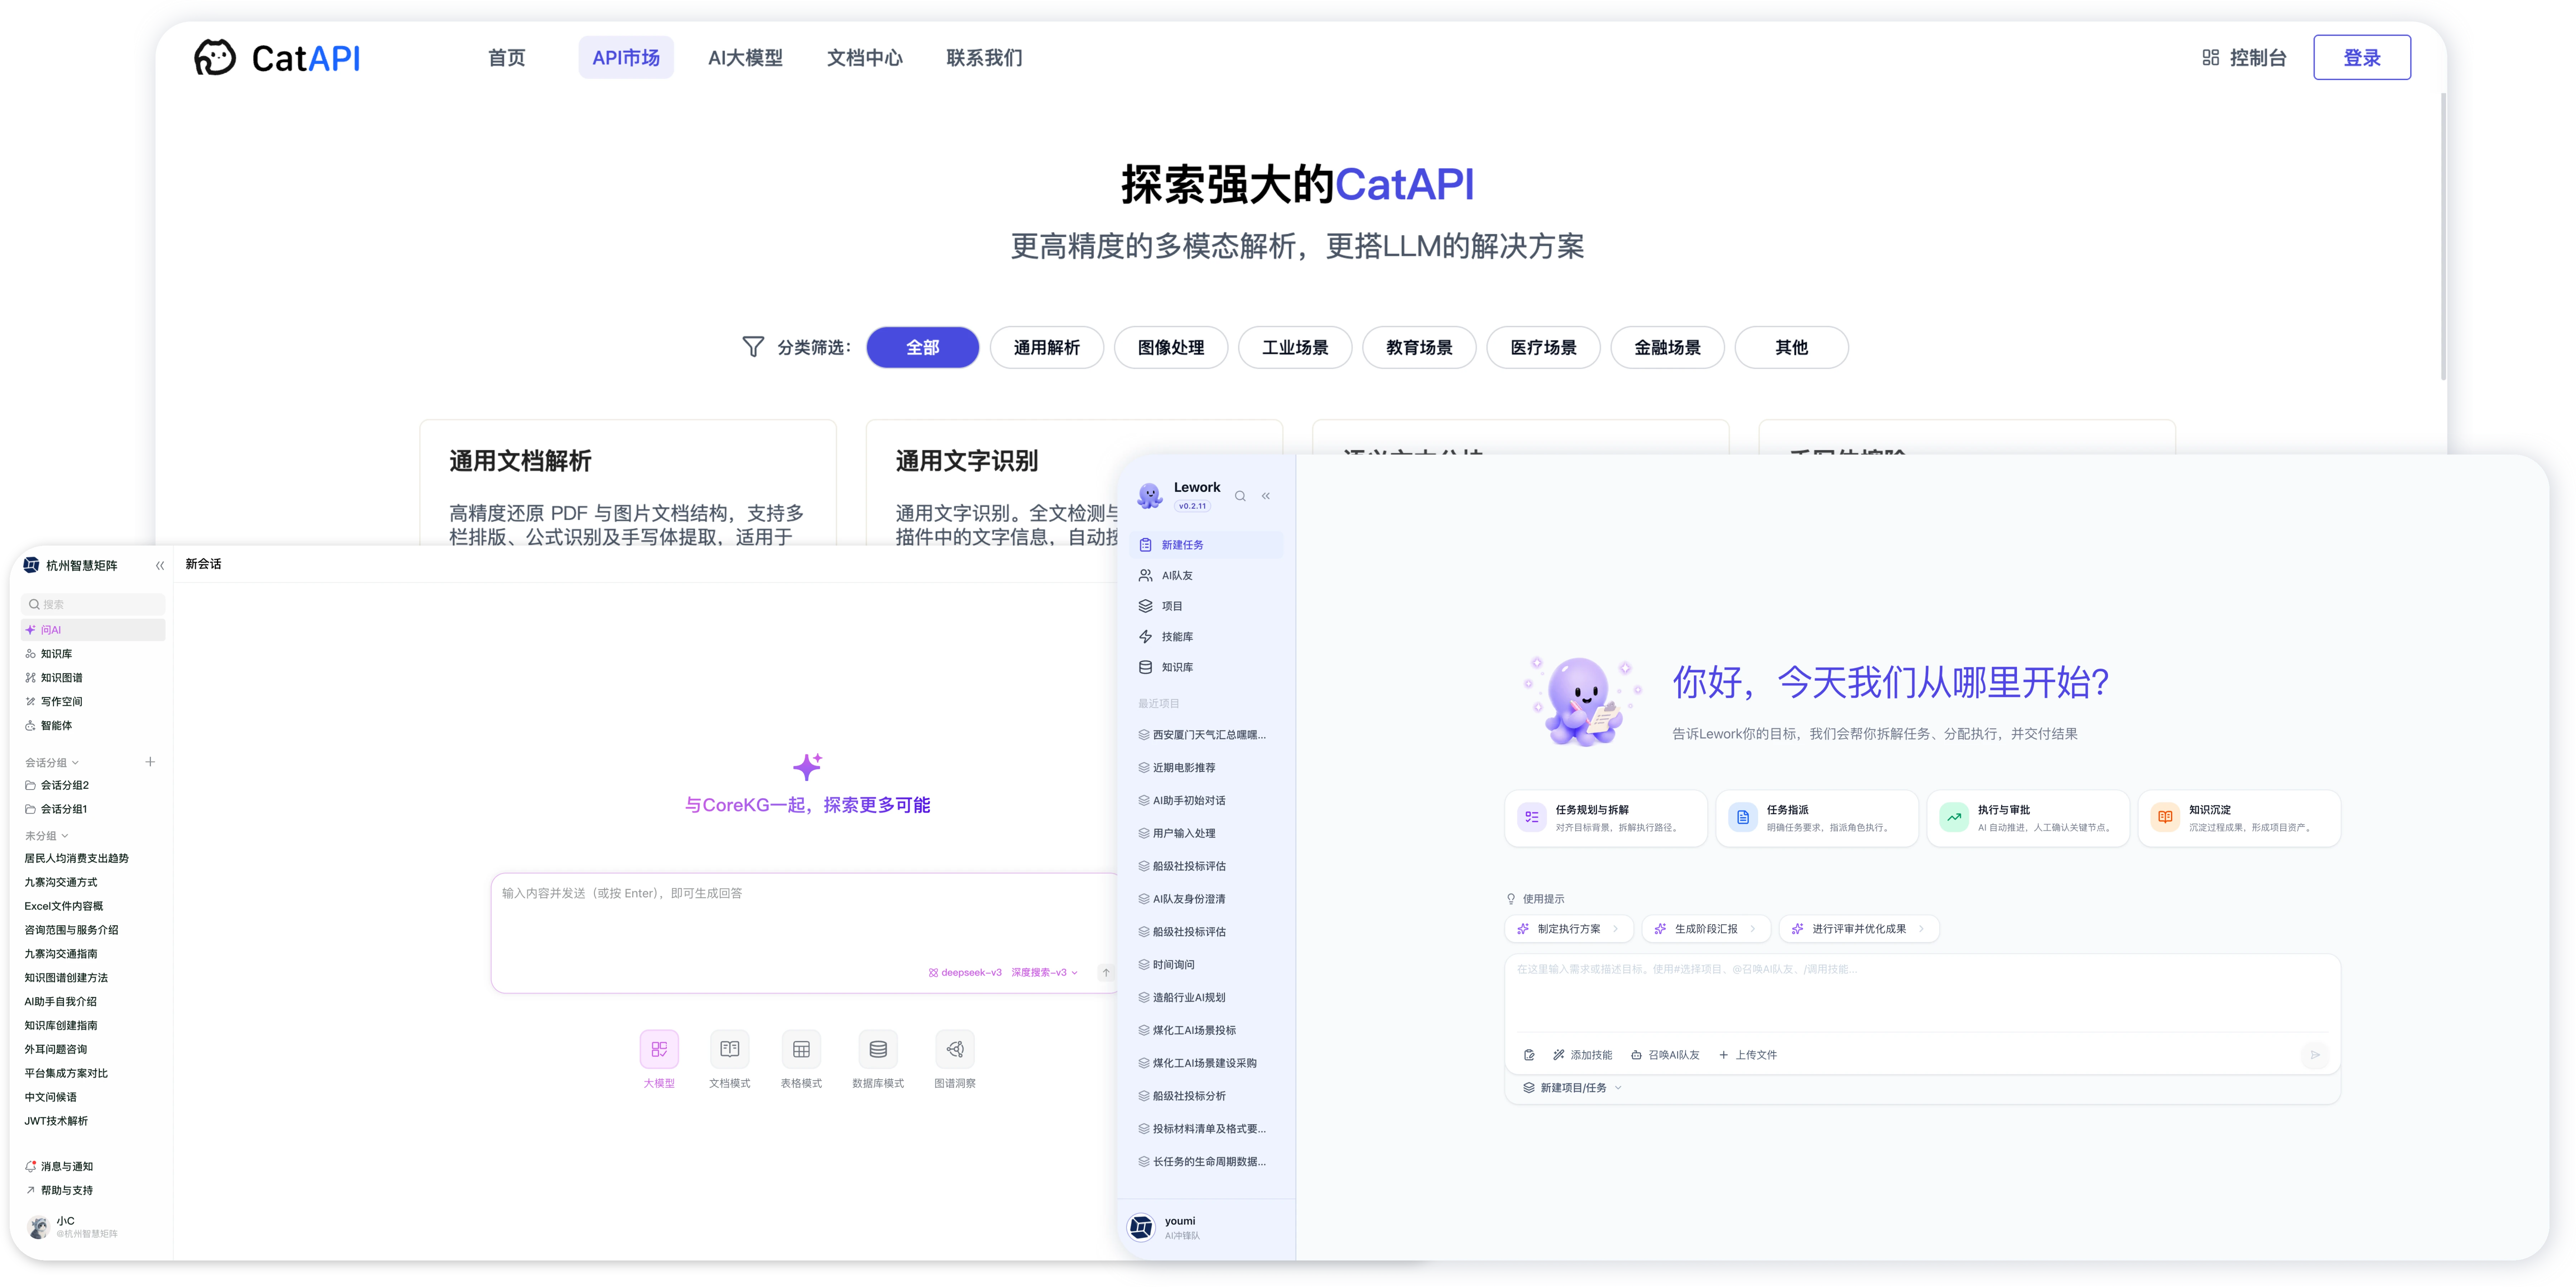Screen dimensions: 2576x1287
Task: Select the 文档模式 book icon
Action: (730, 1049)
